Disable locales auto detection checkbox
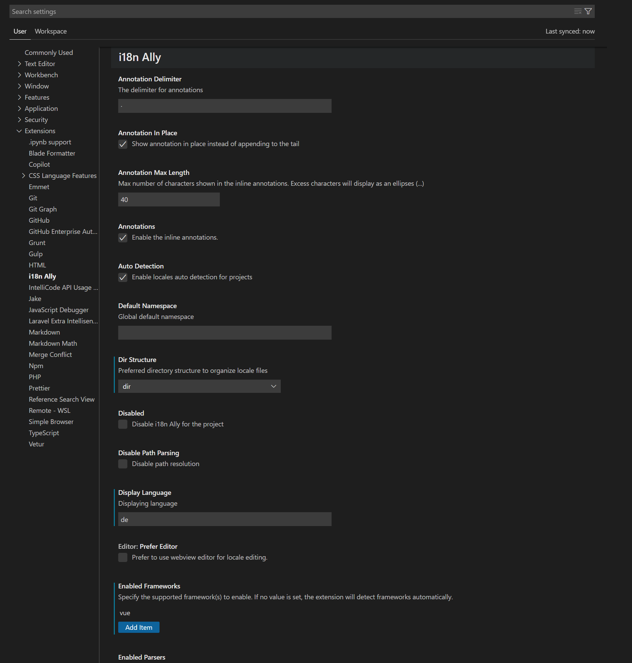Image resolution: width=632 pixels, height=663 pixels. [123, 277]
